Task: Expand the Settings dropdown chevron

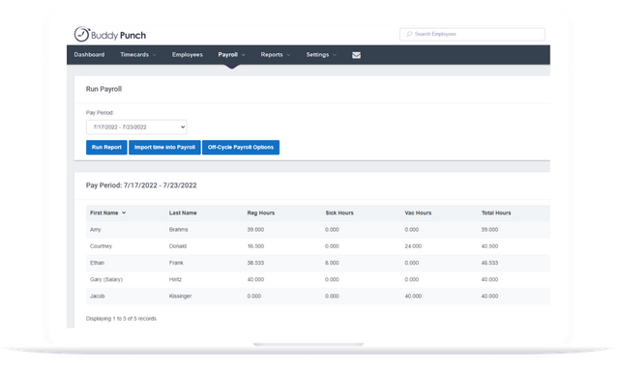Action: 335,55
